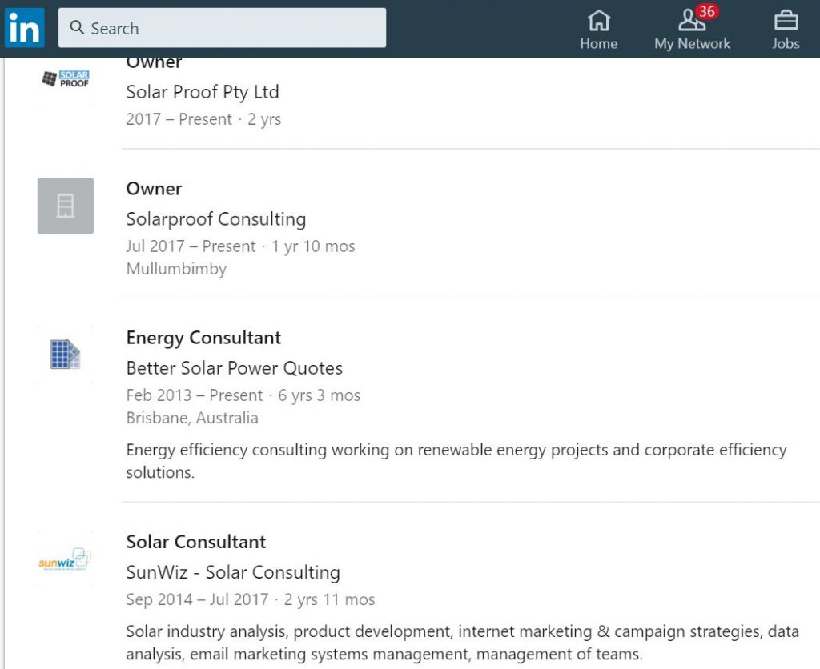
Task: Select the Home navigation label
Action: pyautogui.click(x=598, y=44)
